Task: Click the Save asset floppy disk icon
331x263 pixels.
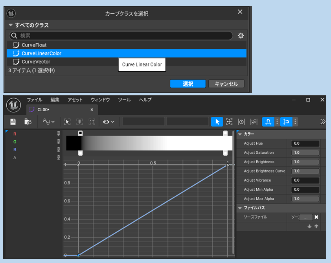Action: [x=13, y=122]
